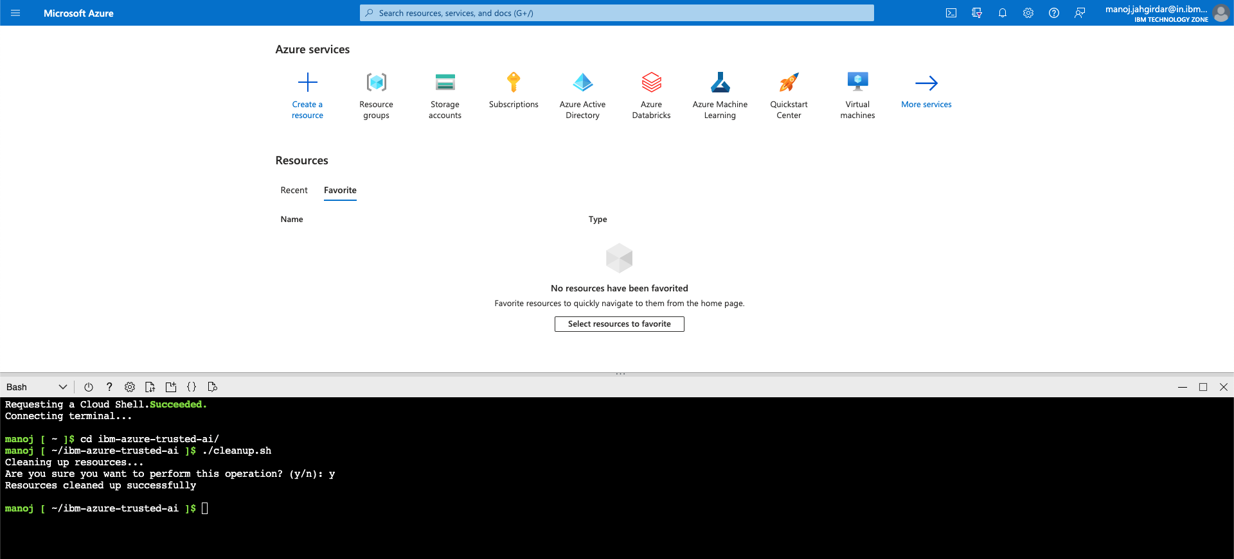Open Cloud Shell settings gear
The image size is (1234, 559).
130,387
